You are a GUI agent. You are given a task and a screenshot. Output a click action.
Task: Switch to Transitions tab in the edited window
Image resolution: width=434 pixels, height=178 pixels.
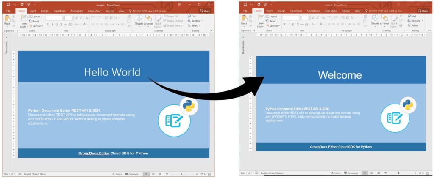point(296,11)
